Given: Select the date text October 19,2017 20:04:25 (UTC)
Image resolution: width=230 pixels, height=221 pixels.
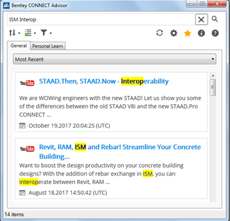Looking at the screenshot, I should 69,126.
